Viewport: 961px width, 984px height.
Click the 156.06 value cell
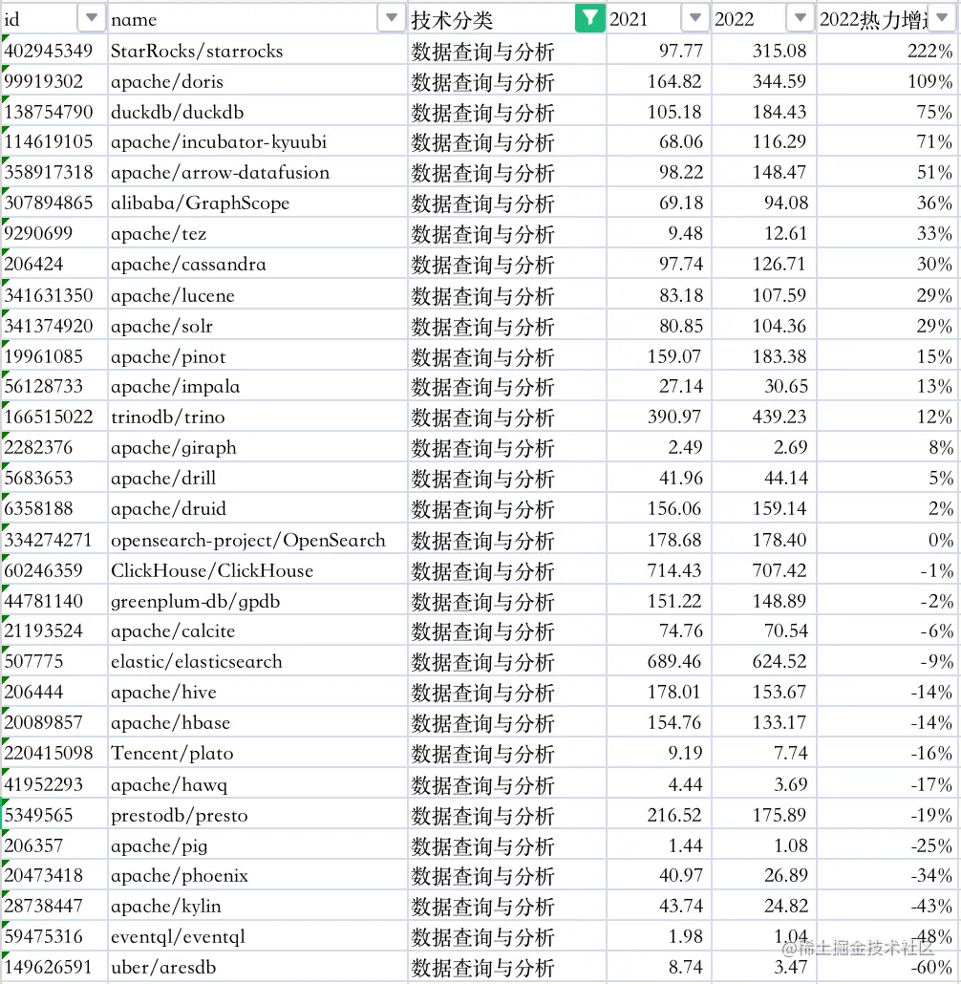pos(659,508)
